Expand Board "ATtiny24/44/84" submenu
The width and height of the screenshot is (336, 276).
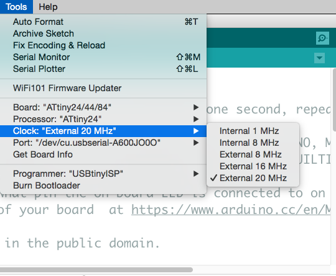pyautogui.click(x=103, y=107)
